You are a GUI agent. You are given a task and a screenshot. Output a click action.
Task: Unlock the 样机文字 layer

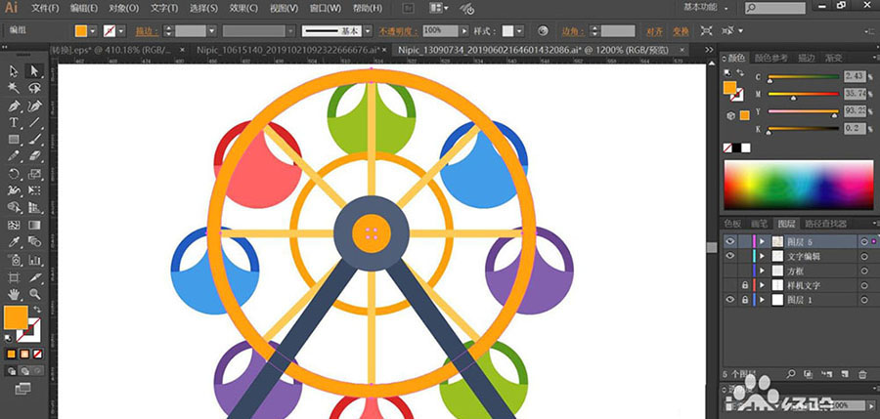coord(745,285)
